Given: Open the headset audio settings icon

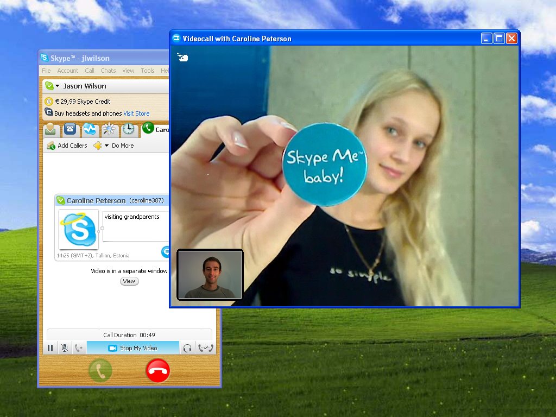Looking at the screenshot, I should pos(187,348).
